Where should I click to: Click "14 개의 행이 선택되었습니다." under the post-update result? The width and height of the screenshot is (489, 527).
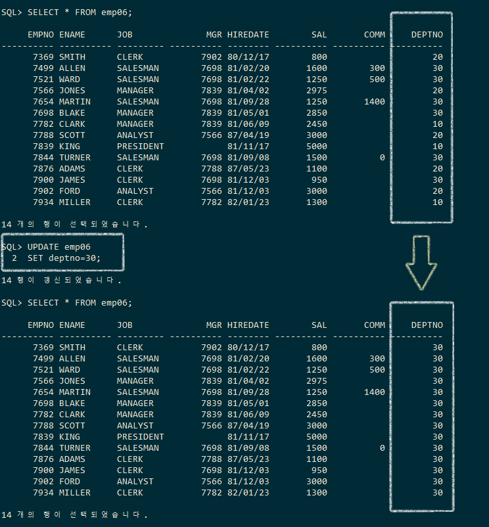pyautogui.click(x=74, y=515)
